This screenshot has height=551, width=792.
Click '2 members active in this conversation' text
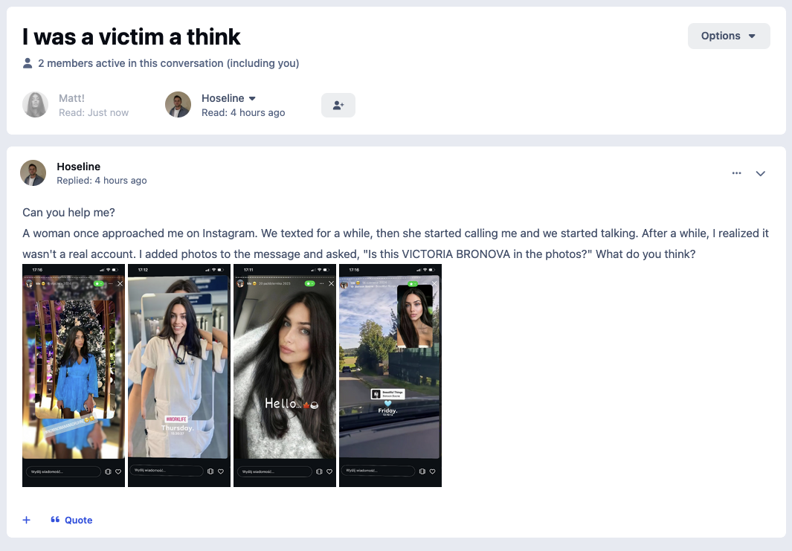(168, 63)
